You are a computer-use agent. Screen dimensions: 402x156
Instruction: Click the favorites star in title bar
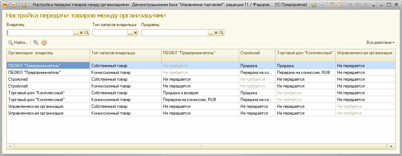click(24, 5)
